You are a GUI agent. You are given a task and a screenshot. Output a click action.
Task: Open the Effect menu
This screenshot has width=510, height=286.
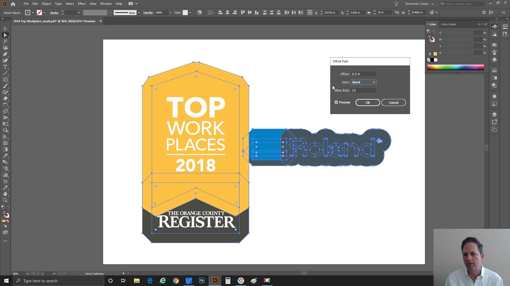tap(82, 4)
